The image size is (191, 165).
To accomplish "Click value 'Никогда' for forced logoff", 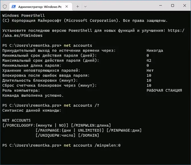I will [155, 50].
